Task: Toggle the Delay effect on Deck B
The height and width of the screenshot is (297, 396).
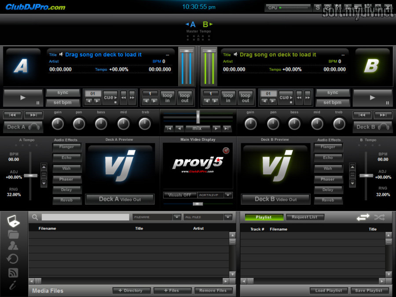Action: coord(328,190)
